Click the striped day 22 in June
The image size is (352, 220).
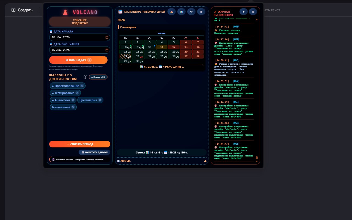[126, 56]
